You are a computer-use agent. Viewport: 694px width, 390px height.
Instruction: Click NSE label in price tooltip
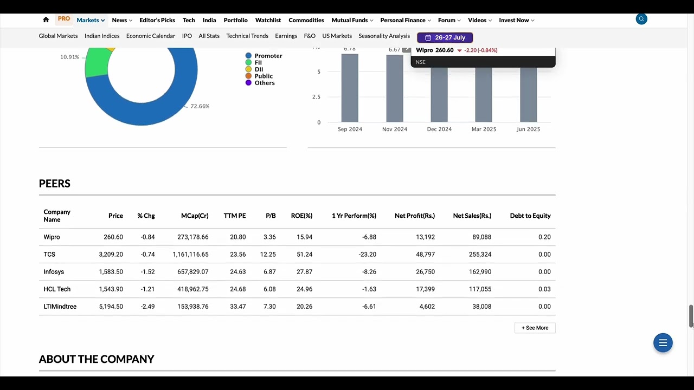[421, 62]
